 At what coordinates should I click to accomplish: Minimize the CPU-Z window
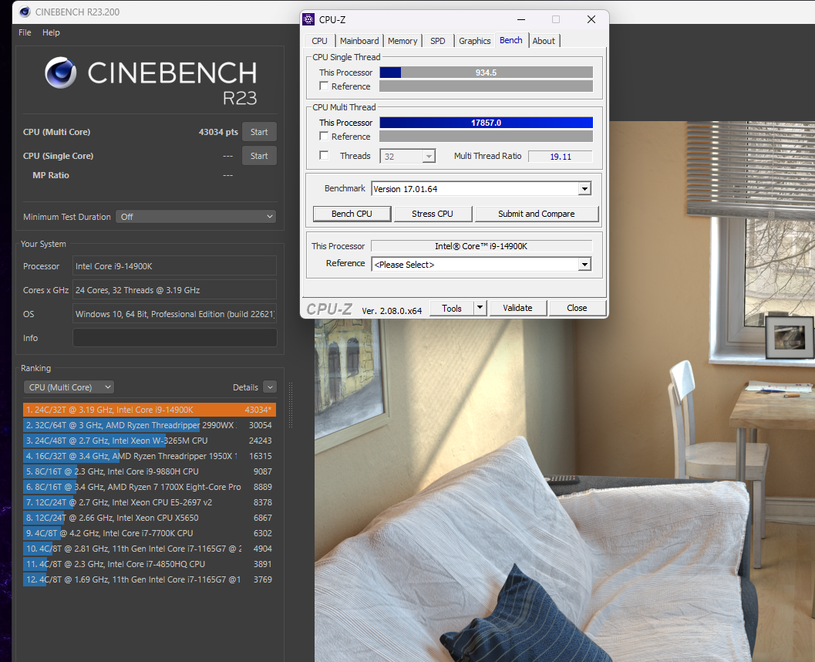pyautogui.click(x=521, y=19)
